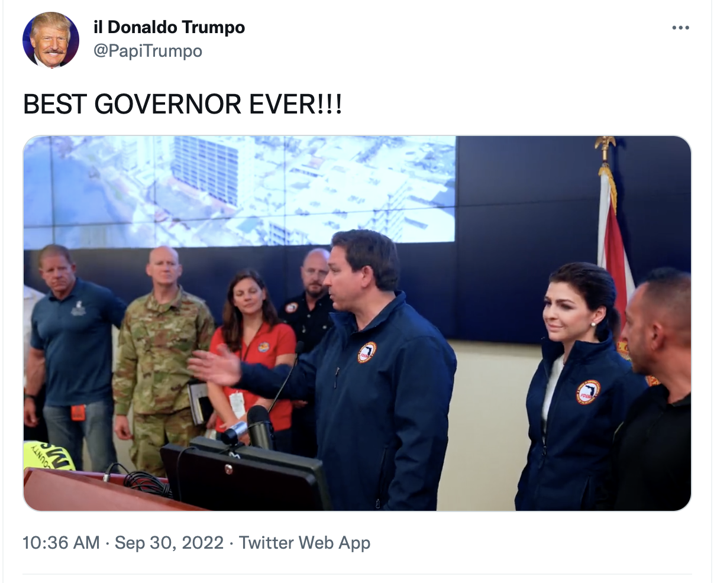The width and height of the screenshot is (717, 583).
Task: Click the Twitter Web App source label
Action: pos(305,542)
